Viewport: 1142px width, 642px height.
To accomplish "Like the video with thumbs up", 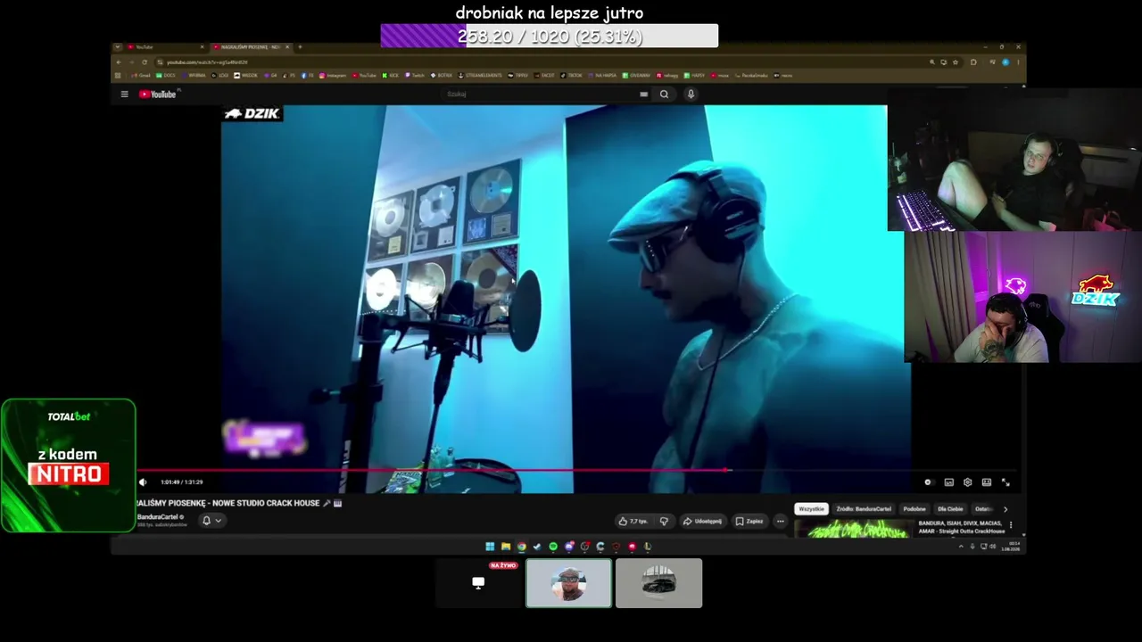I will [633, 521].
